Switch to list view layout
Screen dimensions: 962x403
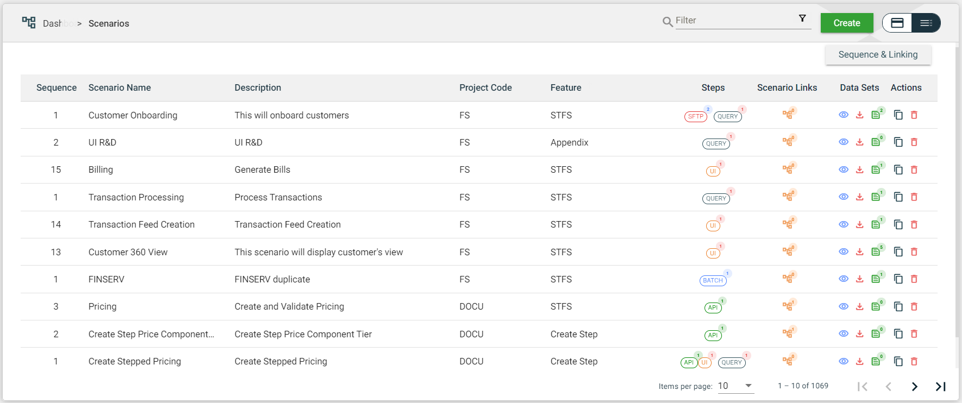tap(926, 23)
